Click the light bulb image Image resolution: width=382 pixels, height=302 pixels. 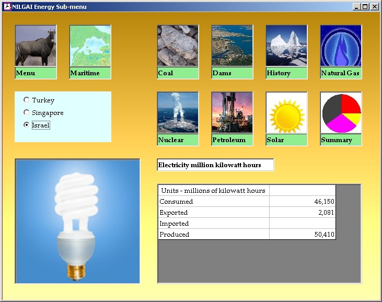pos(77,222)
